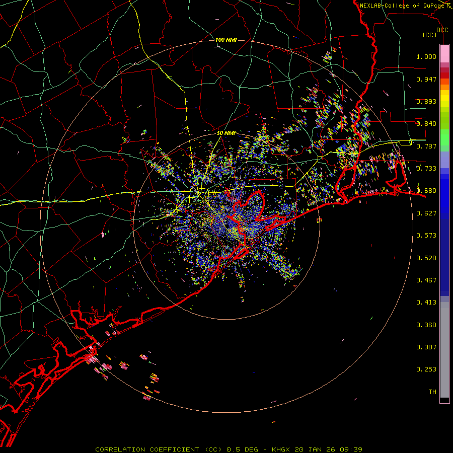Click the 0.733 color scale value
The height and width of the screenshot is (453, 453).
coord(426,169)
